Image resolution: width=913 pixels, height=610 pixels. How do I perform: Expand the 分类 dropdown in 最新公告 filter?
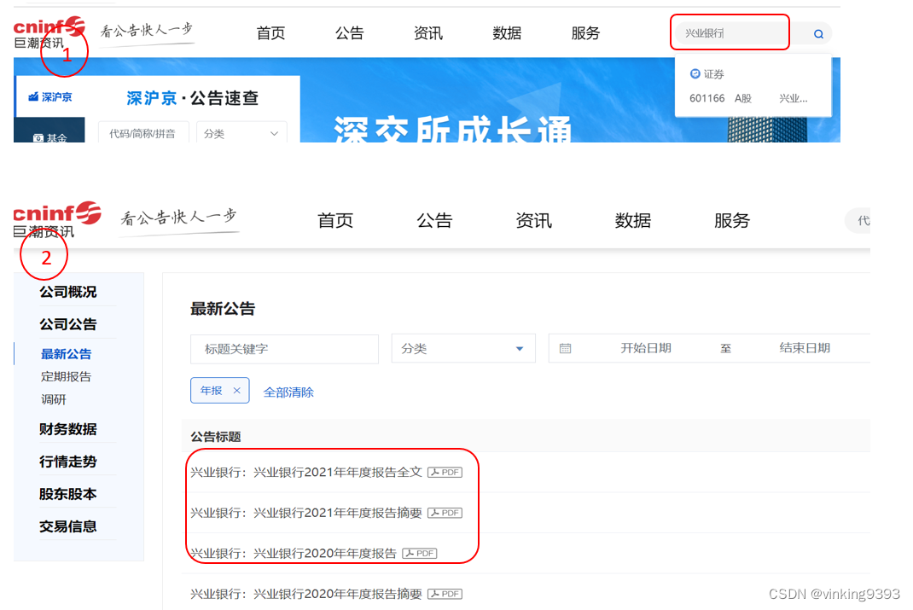[x=463, y=349]
